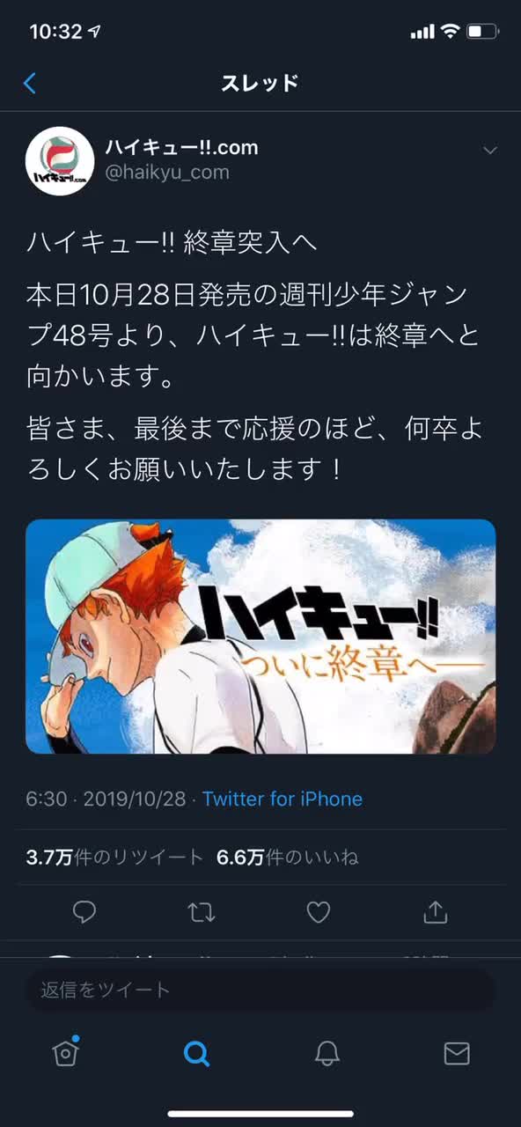The image size is (521, 1127).
Task: Tap the ハイキュー!!.com account name
Action: coord(181,147)
